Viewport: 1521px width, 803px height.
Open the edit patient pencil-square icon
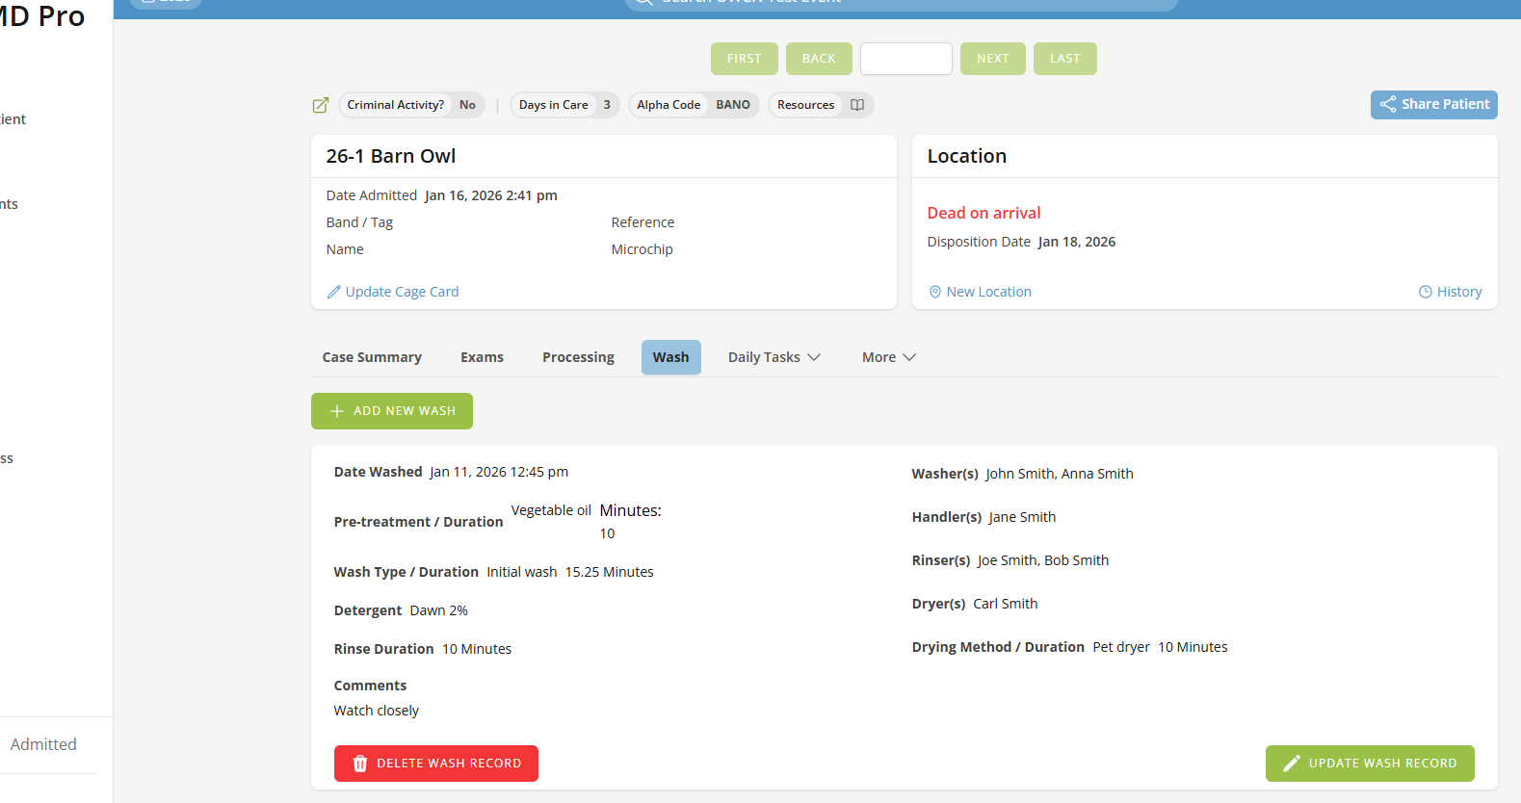pyautogui.click(x=321, y=105)
